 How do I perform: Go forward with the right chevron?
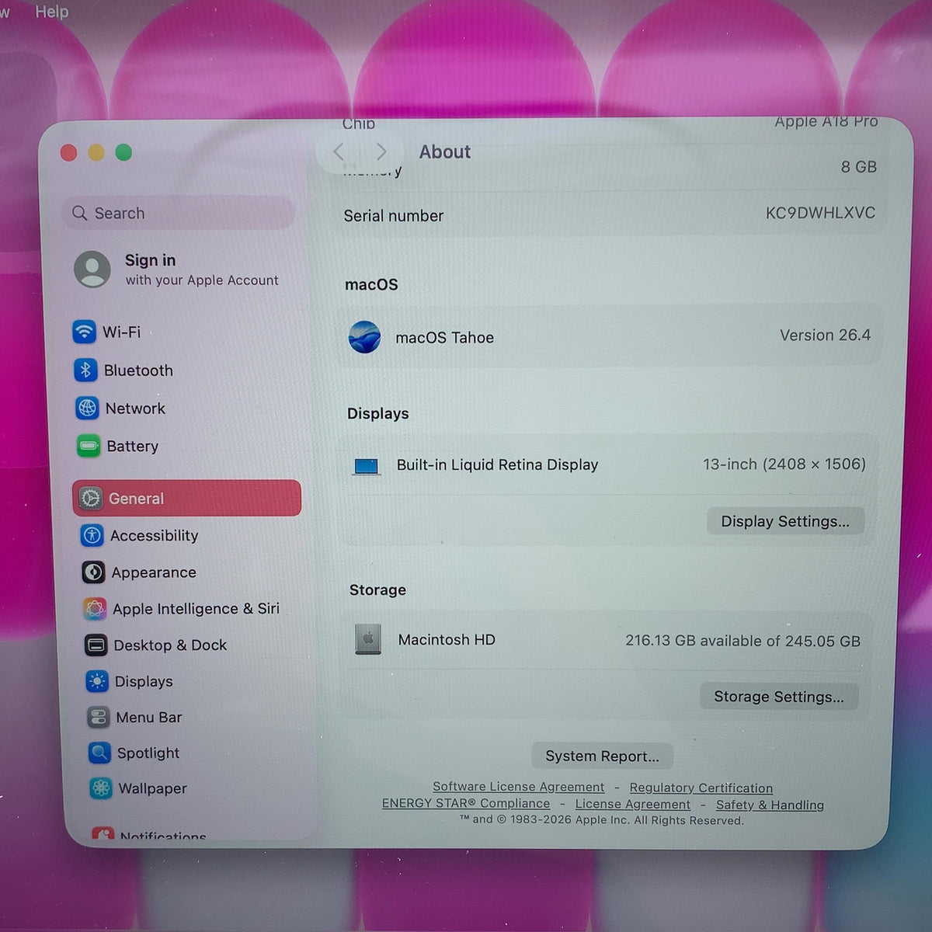pyautogui.click(x=381, y=151)
